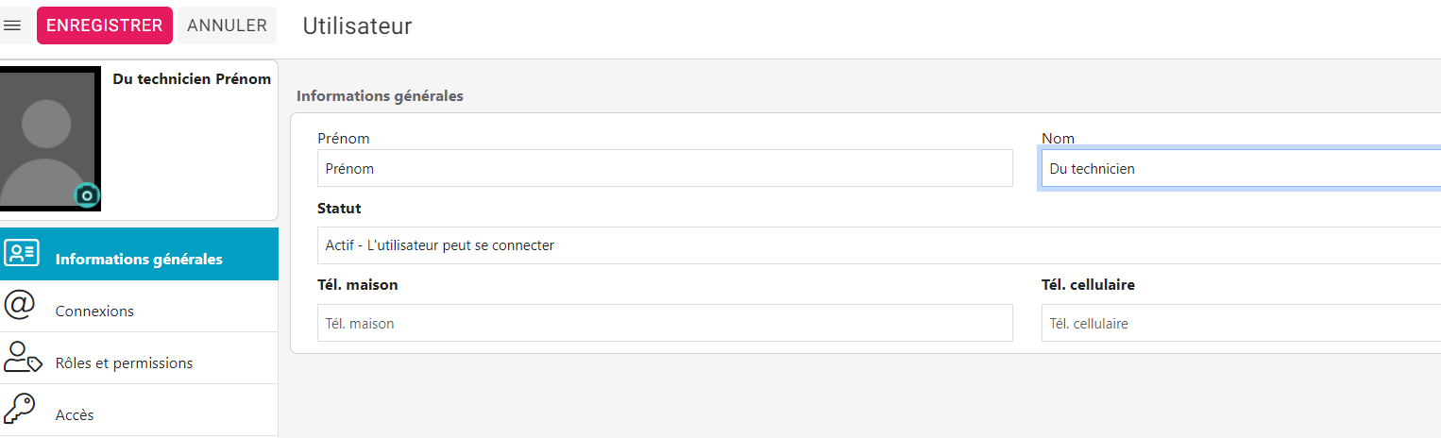Click the Nom field containing Du technicien
This screenshot has width=1441, height=438.
pyautogui.click(x=1241, y=169)
